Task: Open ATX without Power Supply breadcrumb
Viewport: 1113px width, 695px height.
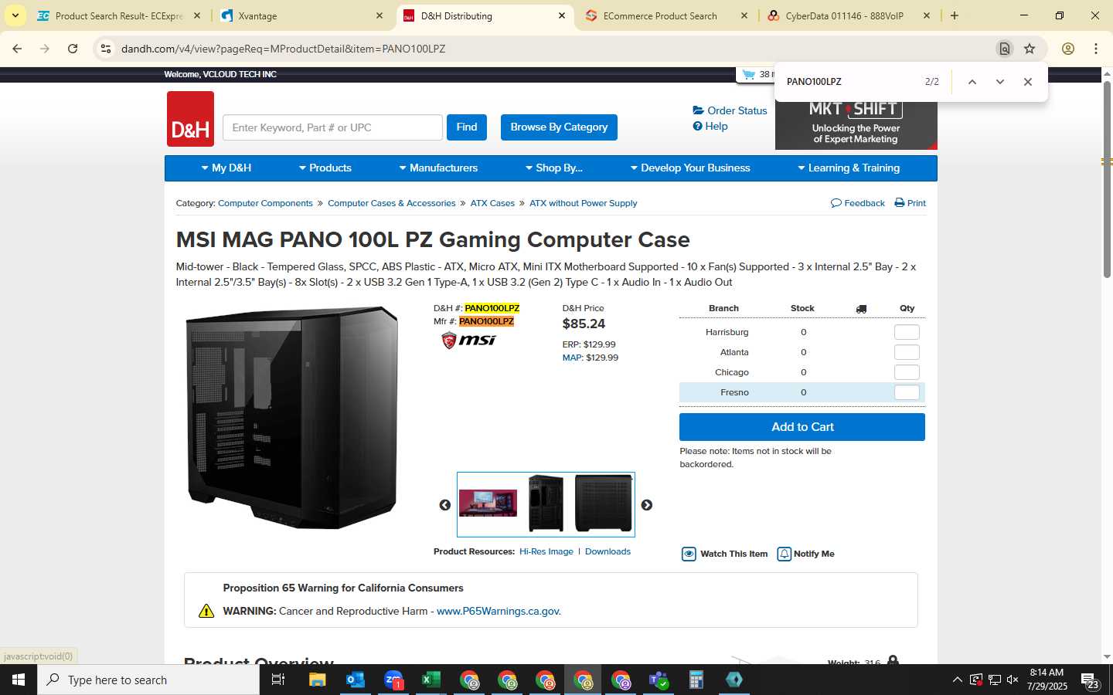Action: [584, 203]
